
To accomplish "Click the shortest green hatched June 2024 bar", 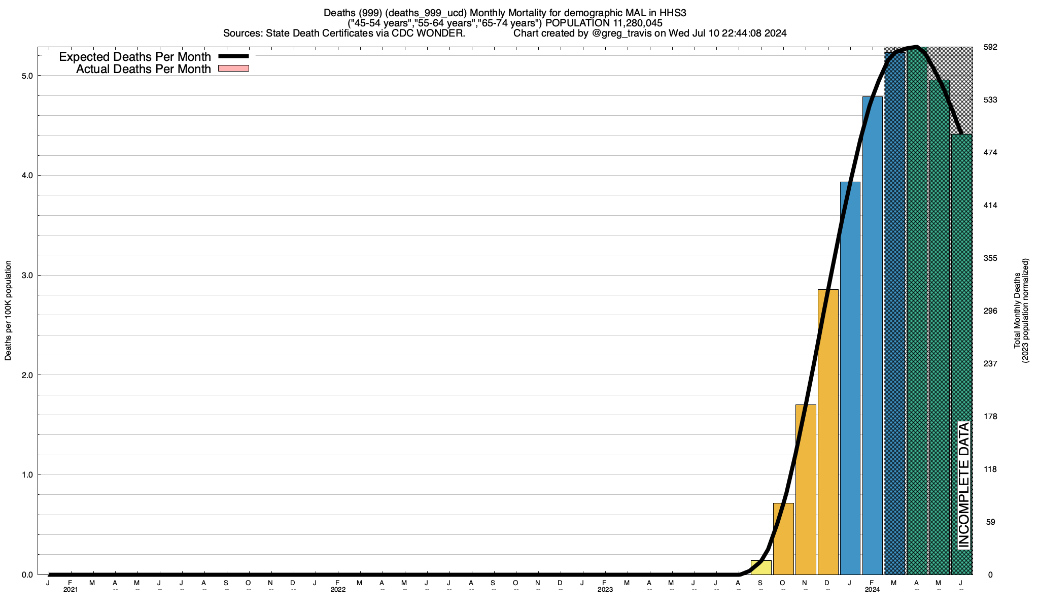I will (962, 354).
